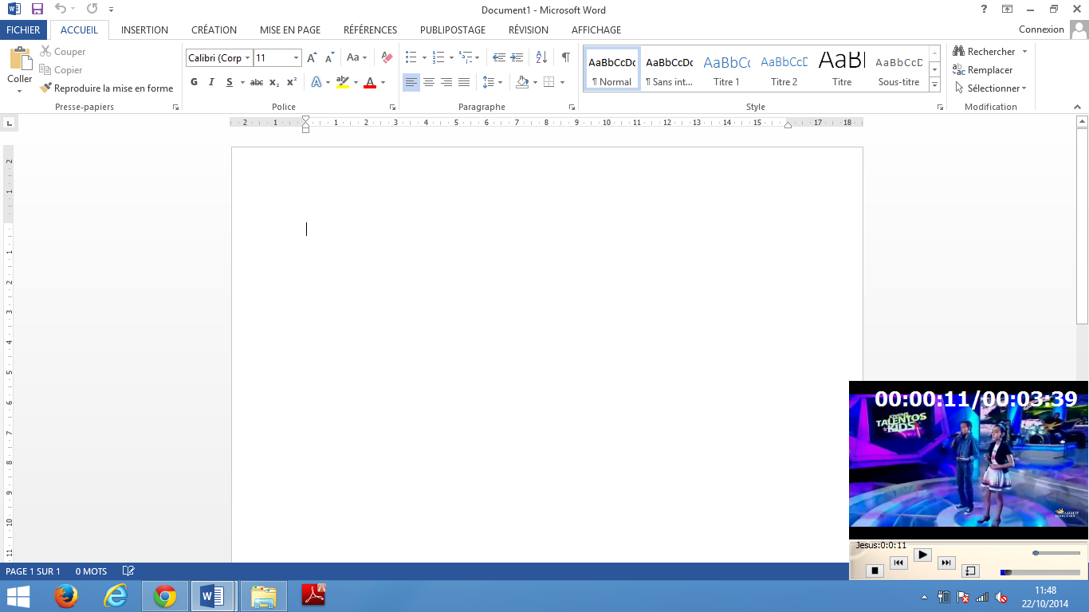Toggle strikethrough formatting
The image size is (1089, 612).
[x=257, y=82]
